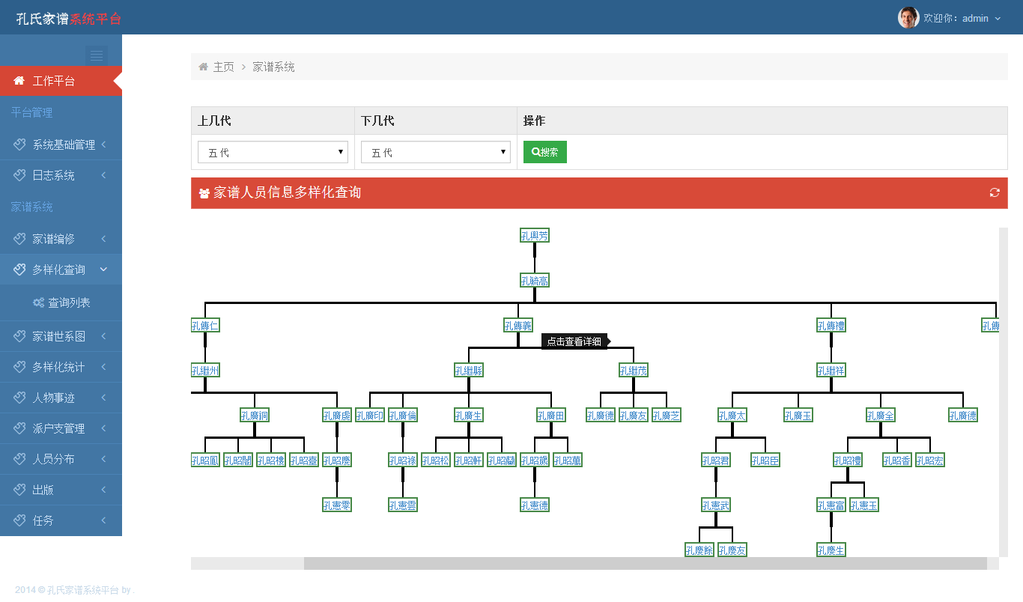
Task: Open tree node 孔憲武
Action: coord(716,505)
